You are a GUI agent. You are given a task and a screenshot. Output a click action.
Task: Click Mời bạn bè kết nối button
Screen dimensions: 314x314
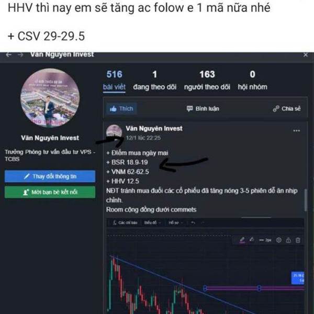pos(50,192)
